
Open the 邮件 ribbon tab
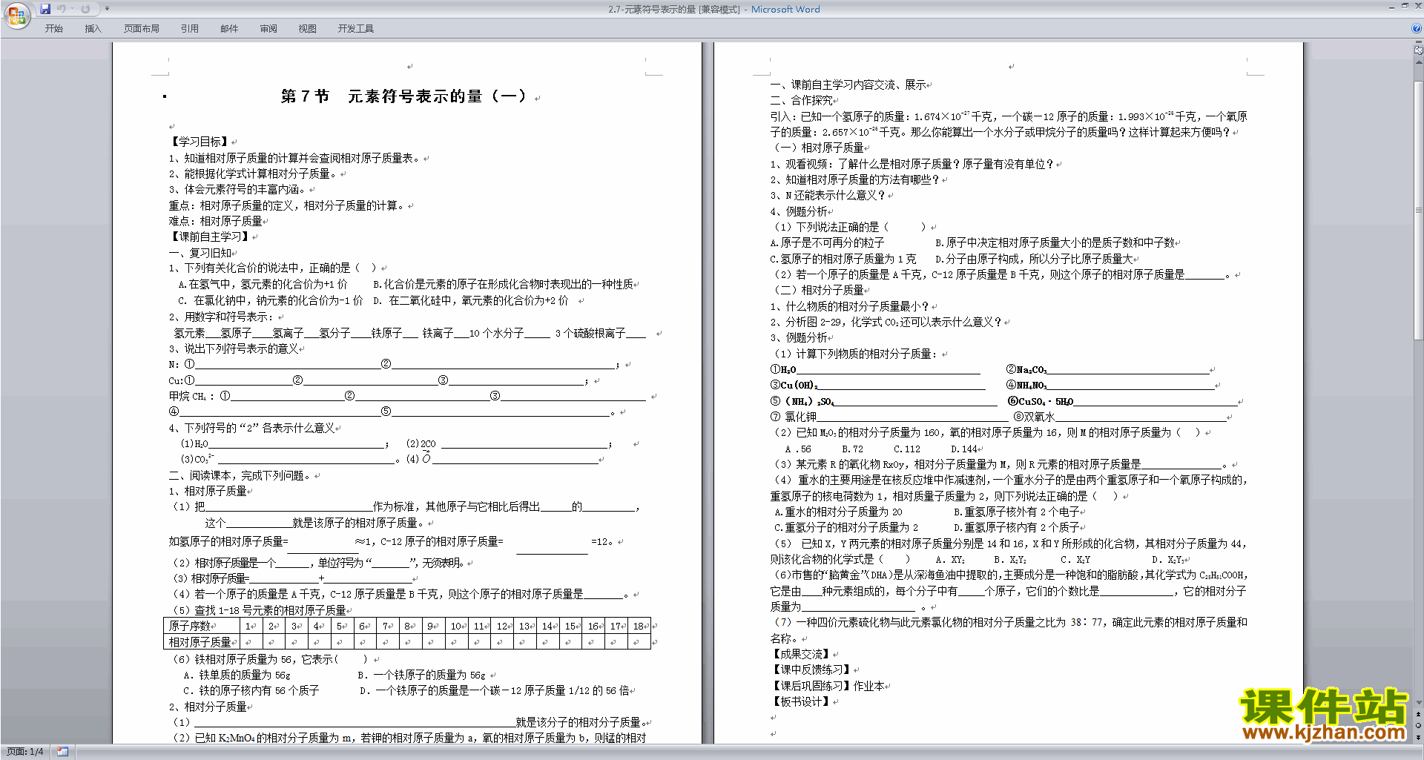click(x=229, y=29)
